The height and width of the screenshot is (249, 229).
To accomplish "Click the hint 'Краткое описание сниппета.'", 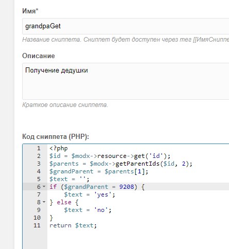I will pyautogui.click(x=65, y=105).
